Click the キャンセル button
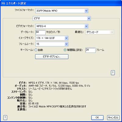122x122 pixels. (x=113, y=118)
